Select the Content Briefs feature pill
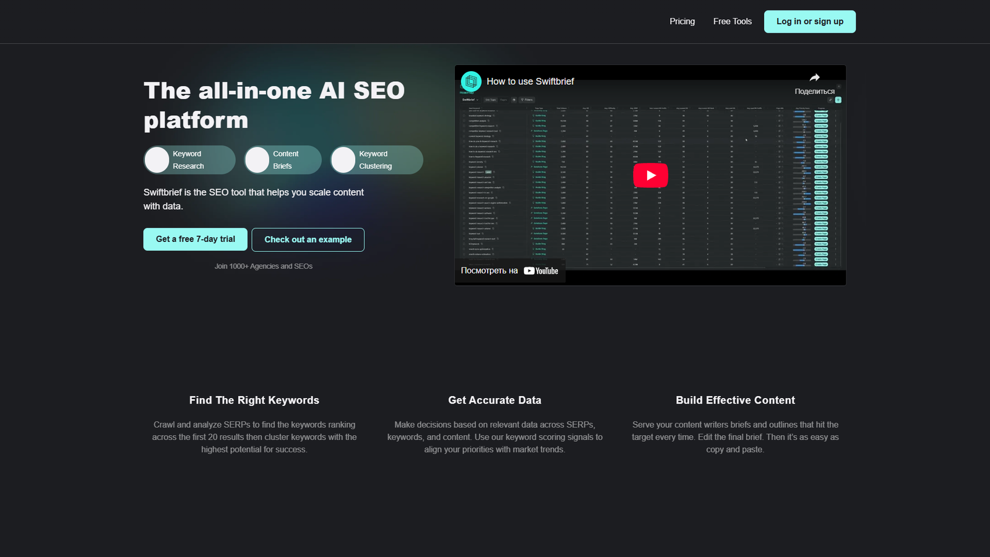The image size is (990, 557). coord(283,160)
